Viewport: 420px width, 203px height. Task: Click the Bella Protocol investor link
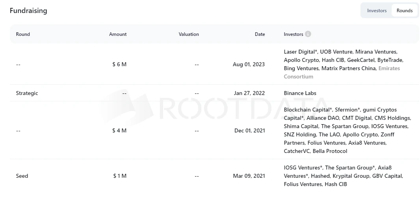330,151
